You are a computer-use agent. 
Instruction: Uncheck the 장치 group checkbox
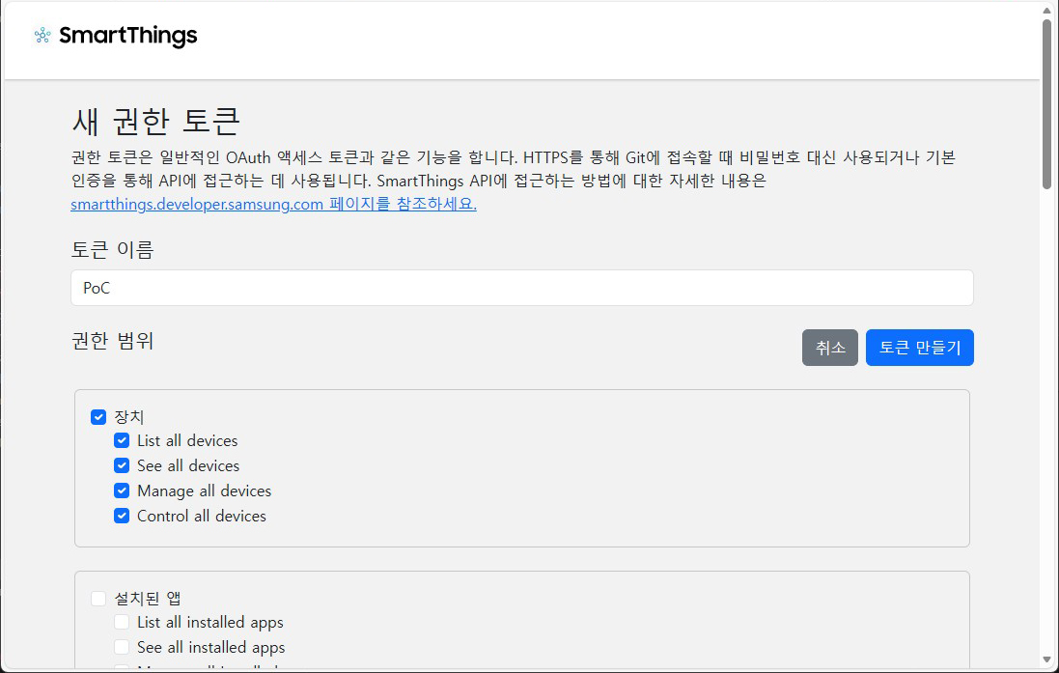98,416
